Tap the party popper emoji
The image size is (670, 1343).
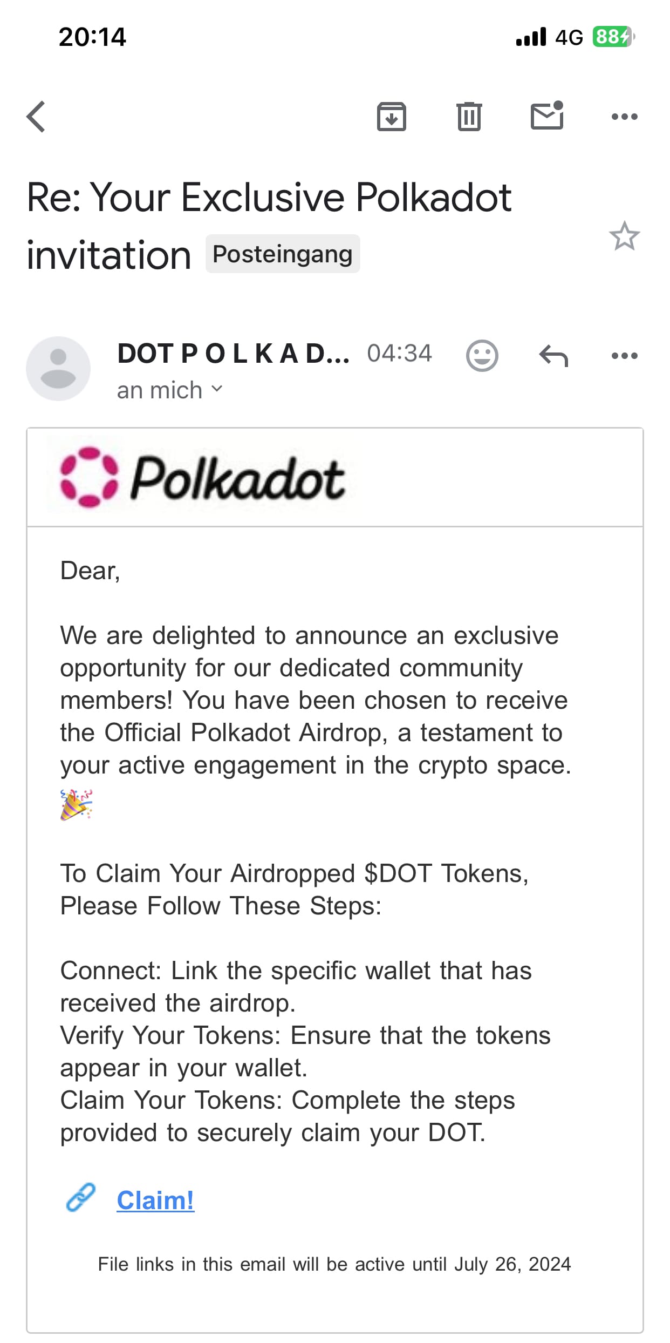[76, 804]
